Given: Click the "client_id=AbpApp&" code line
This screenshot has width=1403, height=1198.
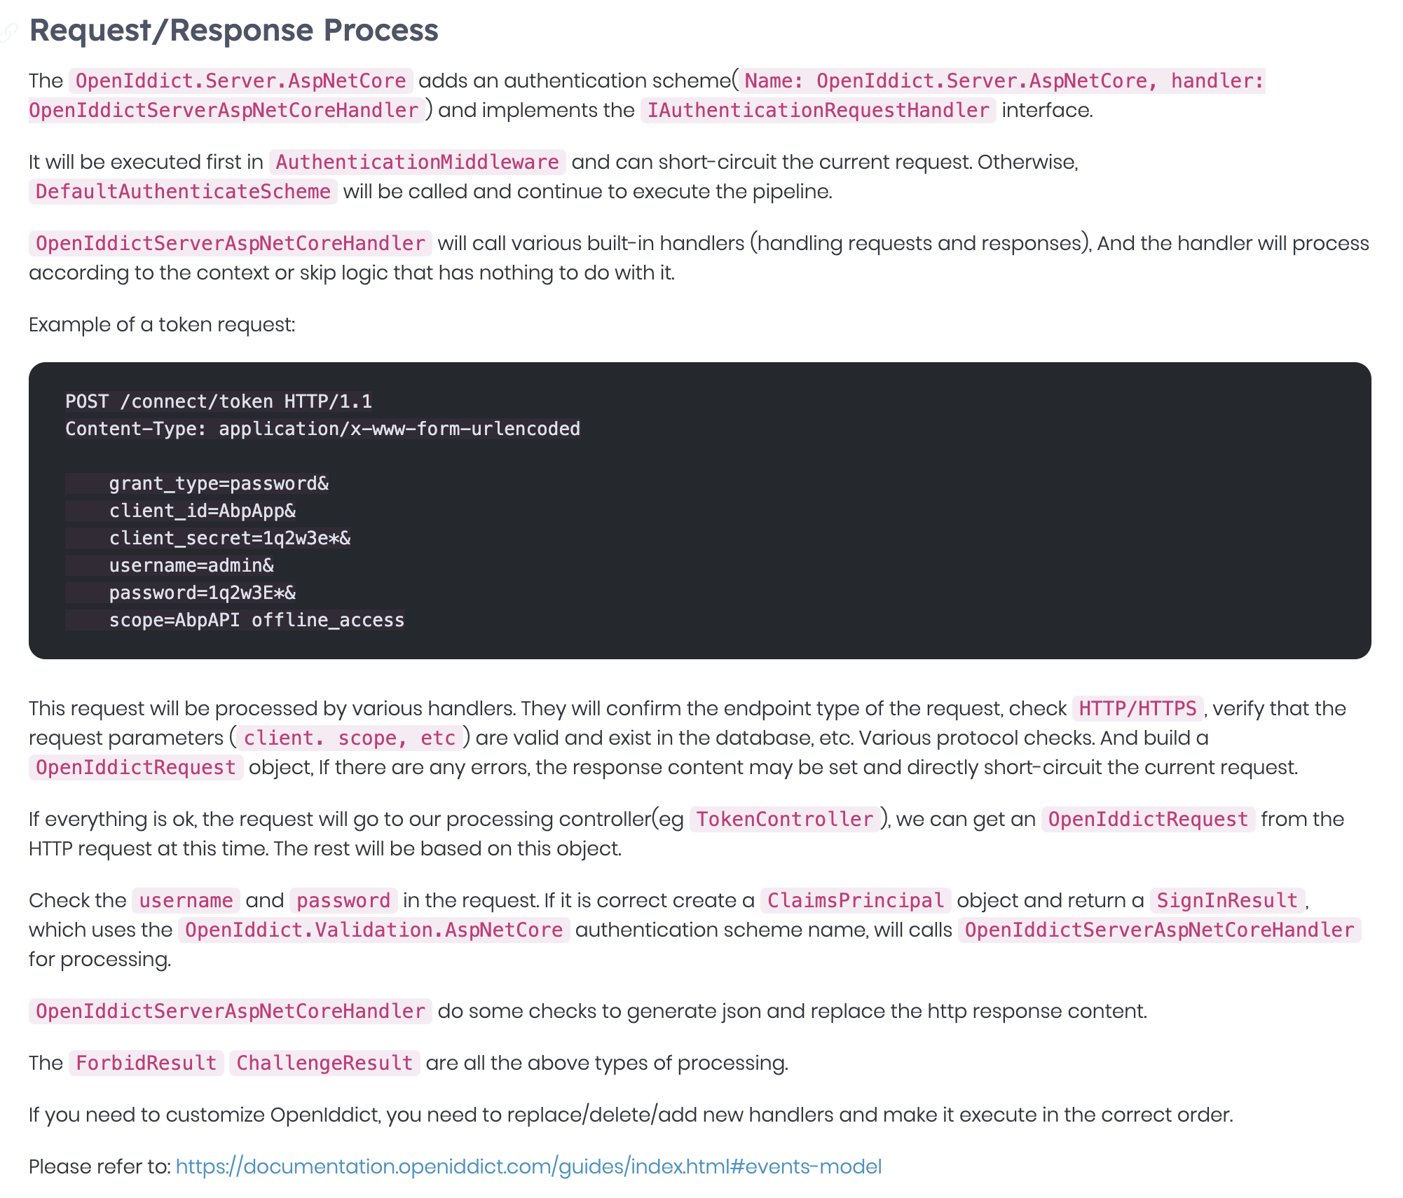Looking at the screenshot, I should pos(203,511).
